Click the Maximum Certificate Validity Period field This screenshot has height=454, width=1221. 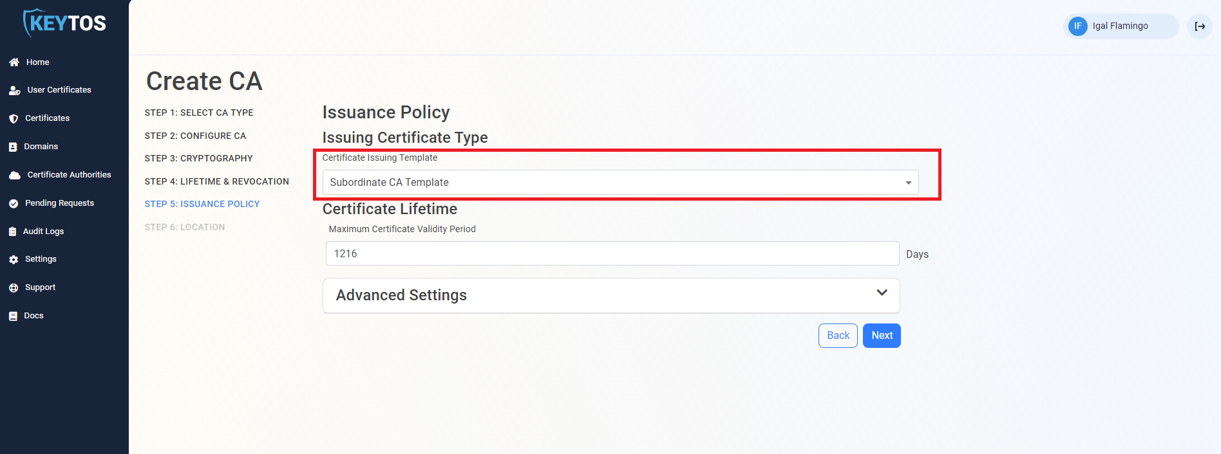612,254
